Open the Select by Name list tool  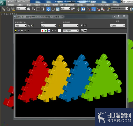33,9
